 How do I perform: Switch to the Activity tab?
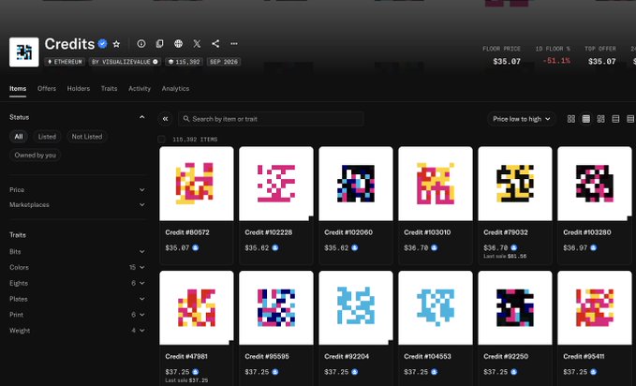[140, 88]
